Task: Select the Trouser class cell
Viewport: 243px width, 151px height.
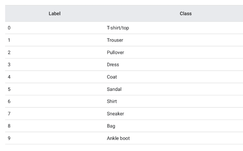Action: click(x=115, y=40)
